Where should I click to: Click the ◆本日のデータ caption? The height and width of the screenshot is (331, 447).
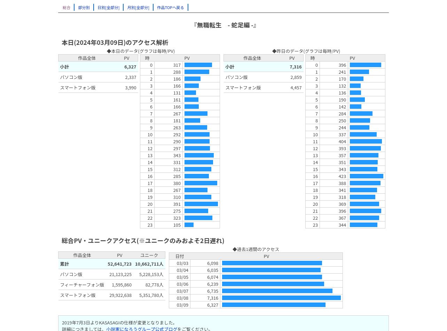pyautogui.click(x=141, y=51)
